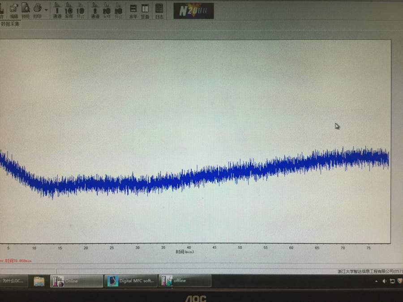The width and height of the screenshot is (403, 302).
Task: Click the volume speaker tray icon
Action: [x=384, y=281]
